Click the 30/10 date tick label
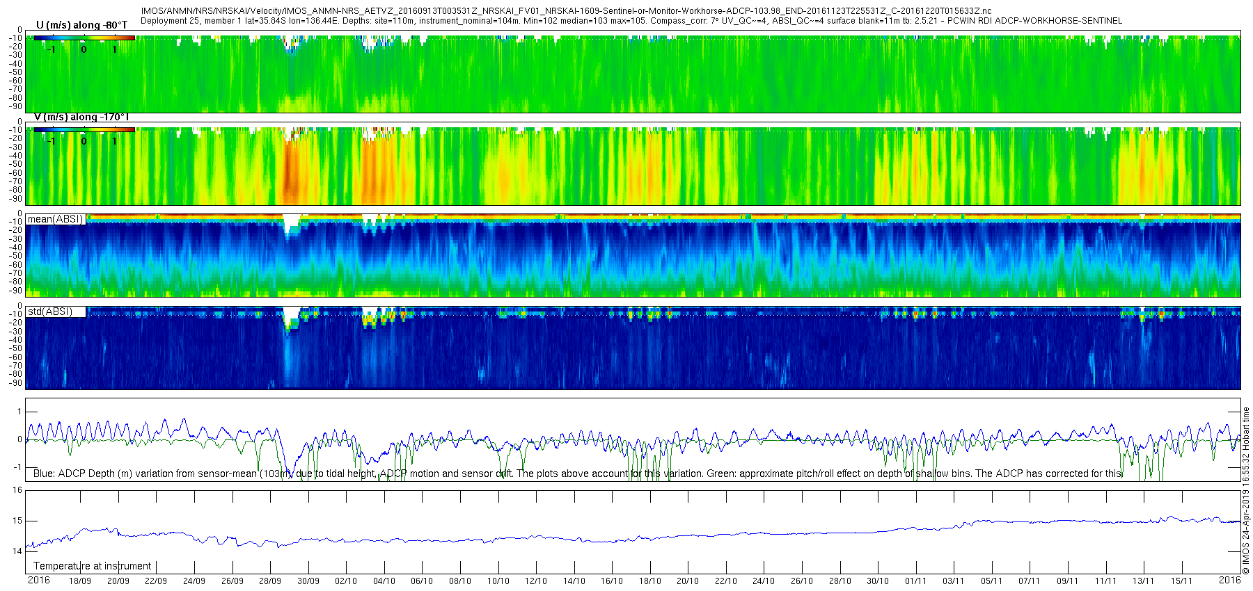The height and width of the screenshot is (591, 1253). pos(878,581)
